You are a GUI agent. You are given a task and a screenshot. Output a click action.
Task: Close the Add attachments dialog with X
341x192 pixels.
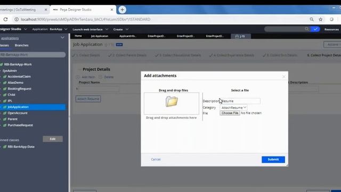[x=283, y=77]
